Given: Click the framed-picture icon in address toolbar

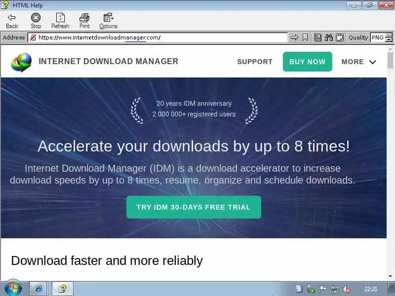Looking at the screenshot, I should [318, 37].
